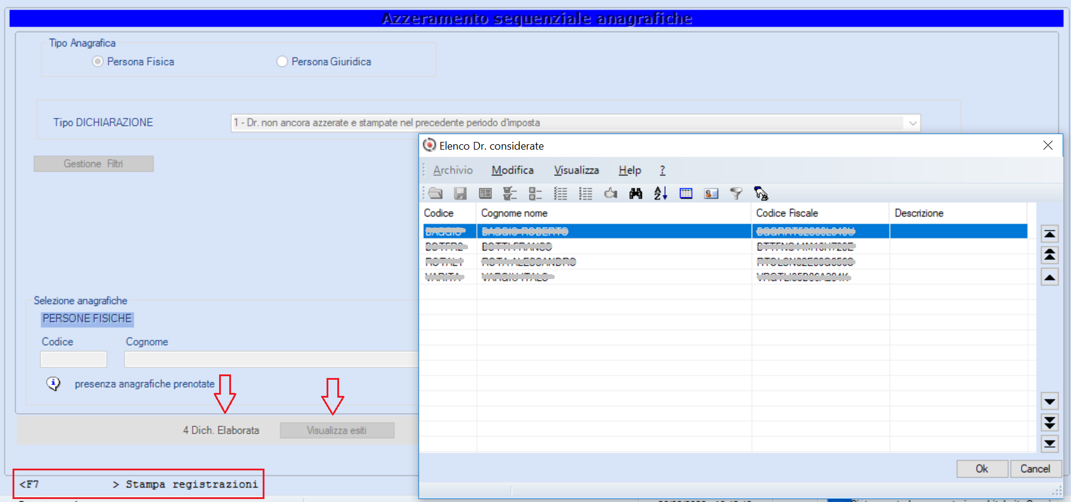This screenshot has width=1071, height=502.
Task: Jump to first row with top arrow
Action: pos(1050,234)
